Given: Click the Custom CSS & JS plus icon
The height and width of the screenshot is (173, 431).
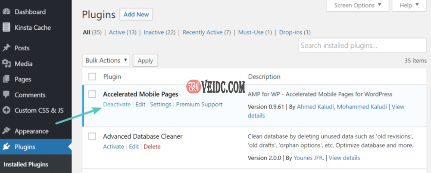Looking at the screenshot, I should [6, 110].
